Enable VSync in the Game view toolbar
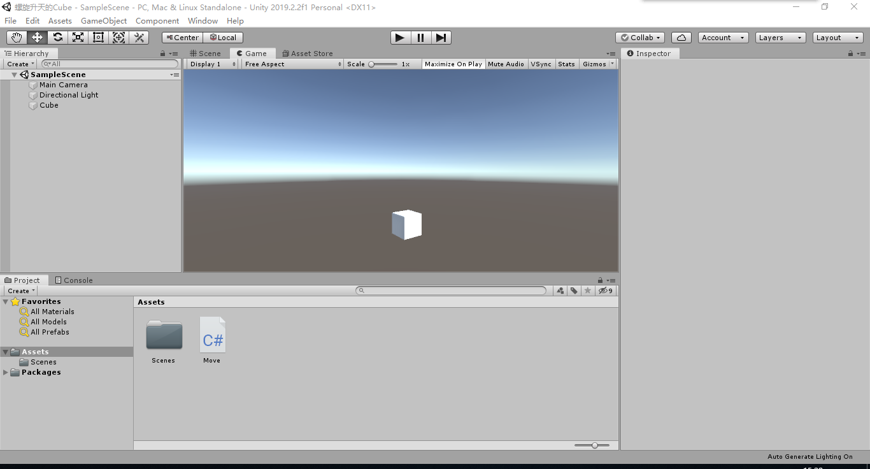Screen dimensions: 870x469 (x=541, y=64)
